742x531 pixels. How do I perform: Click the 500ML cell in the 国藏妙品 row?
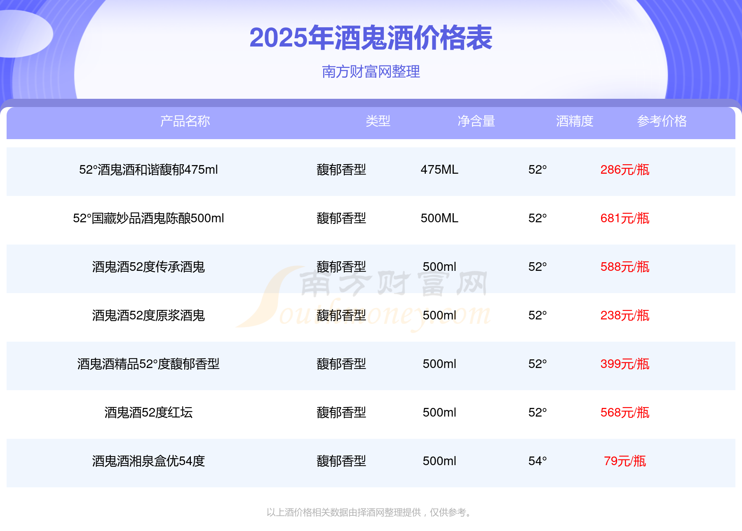click(439, 218)
